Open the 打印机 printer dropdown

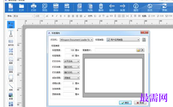coord(76,40)
